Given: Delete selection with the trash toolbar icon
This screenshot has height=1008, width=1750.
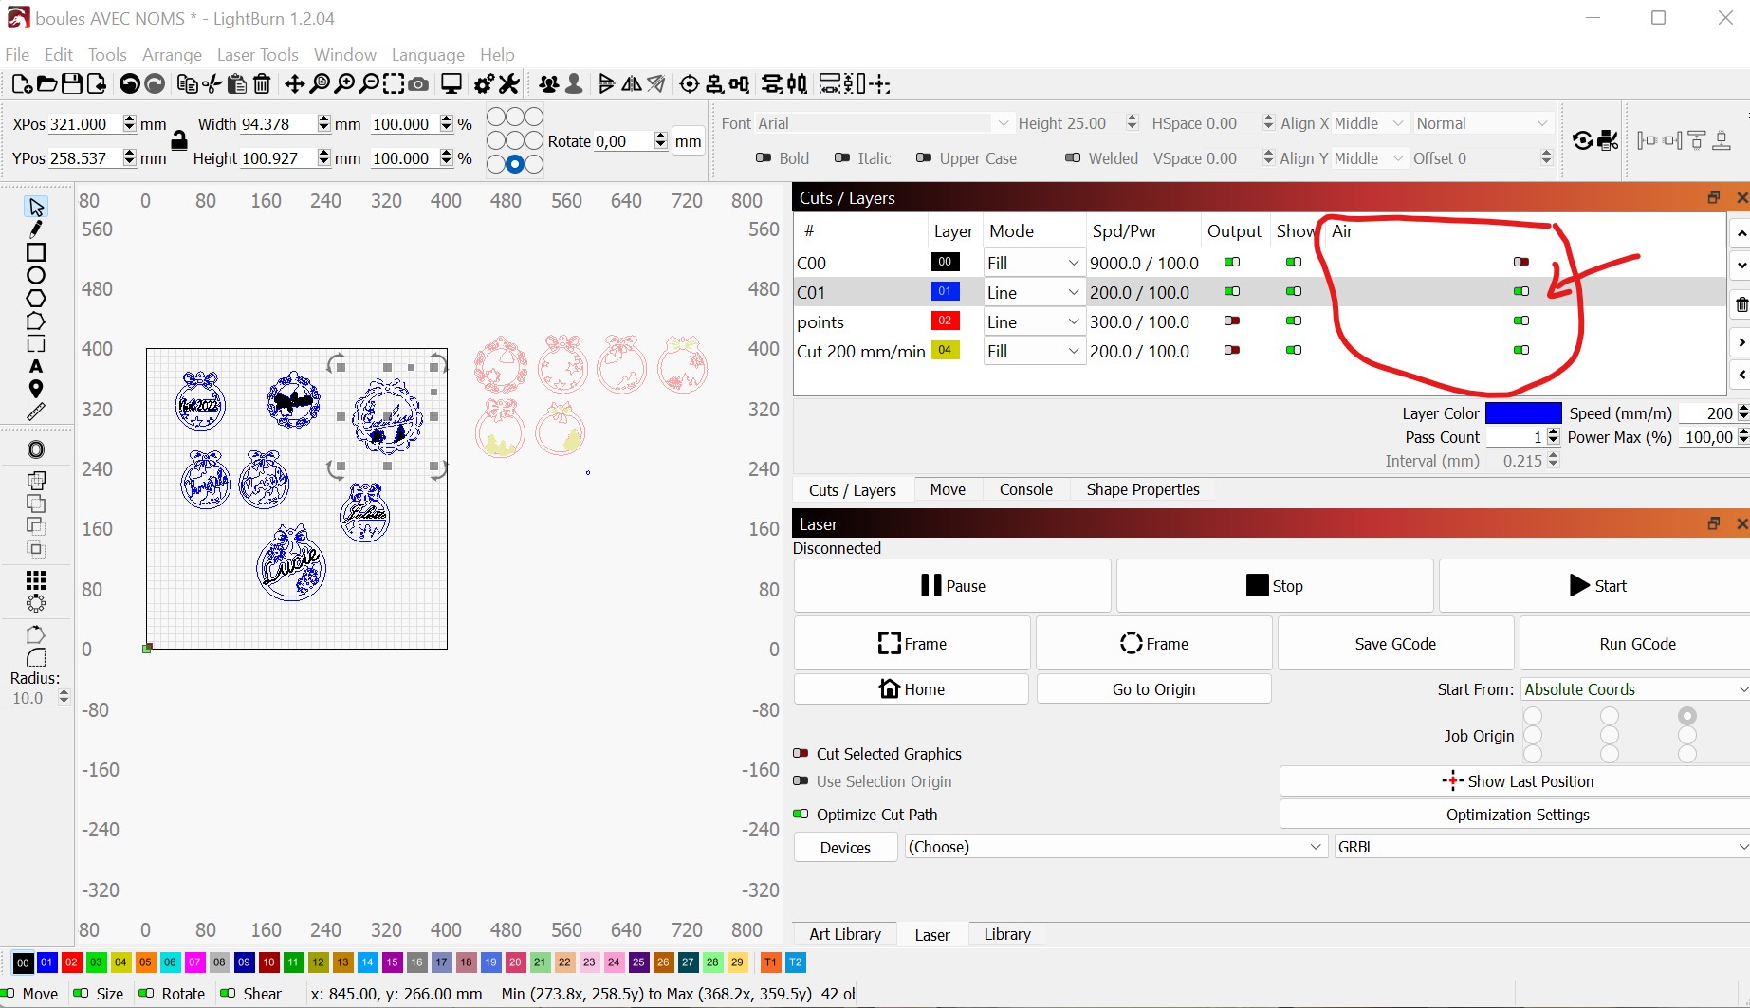Looking at the screenshot, I should click(x=262, y=84).
